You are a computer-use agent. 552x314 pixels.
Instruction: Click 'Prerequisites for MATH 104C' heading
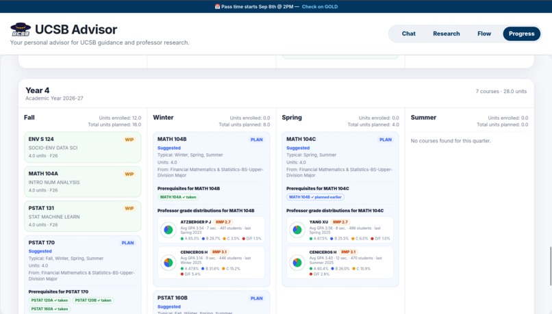(x=318, y=189)
